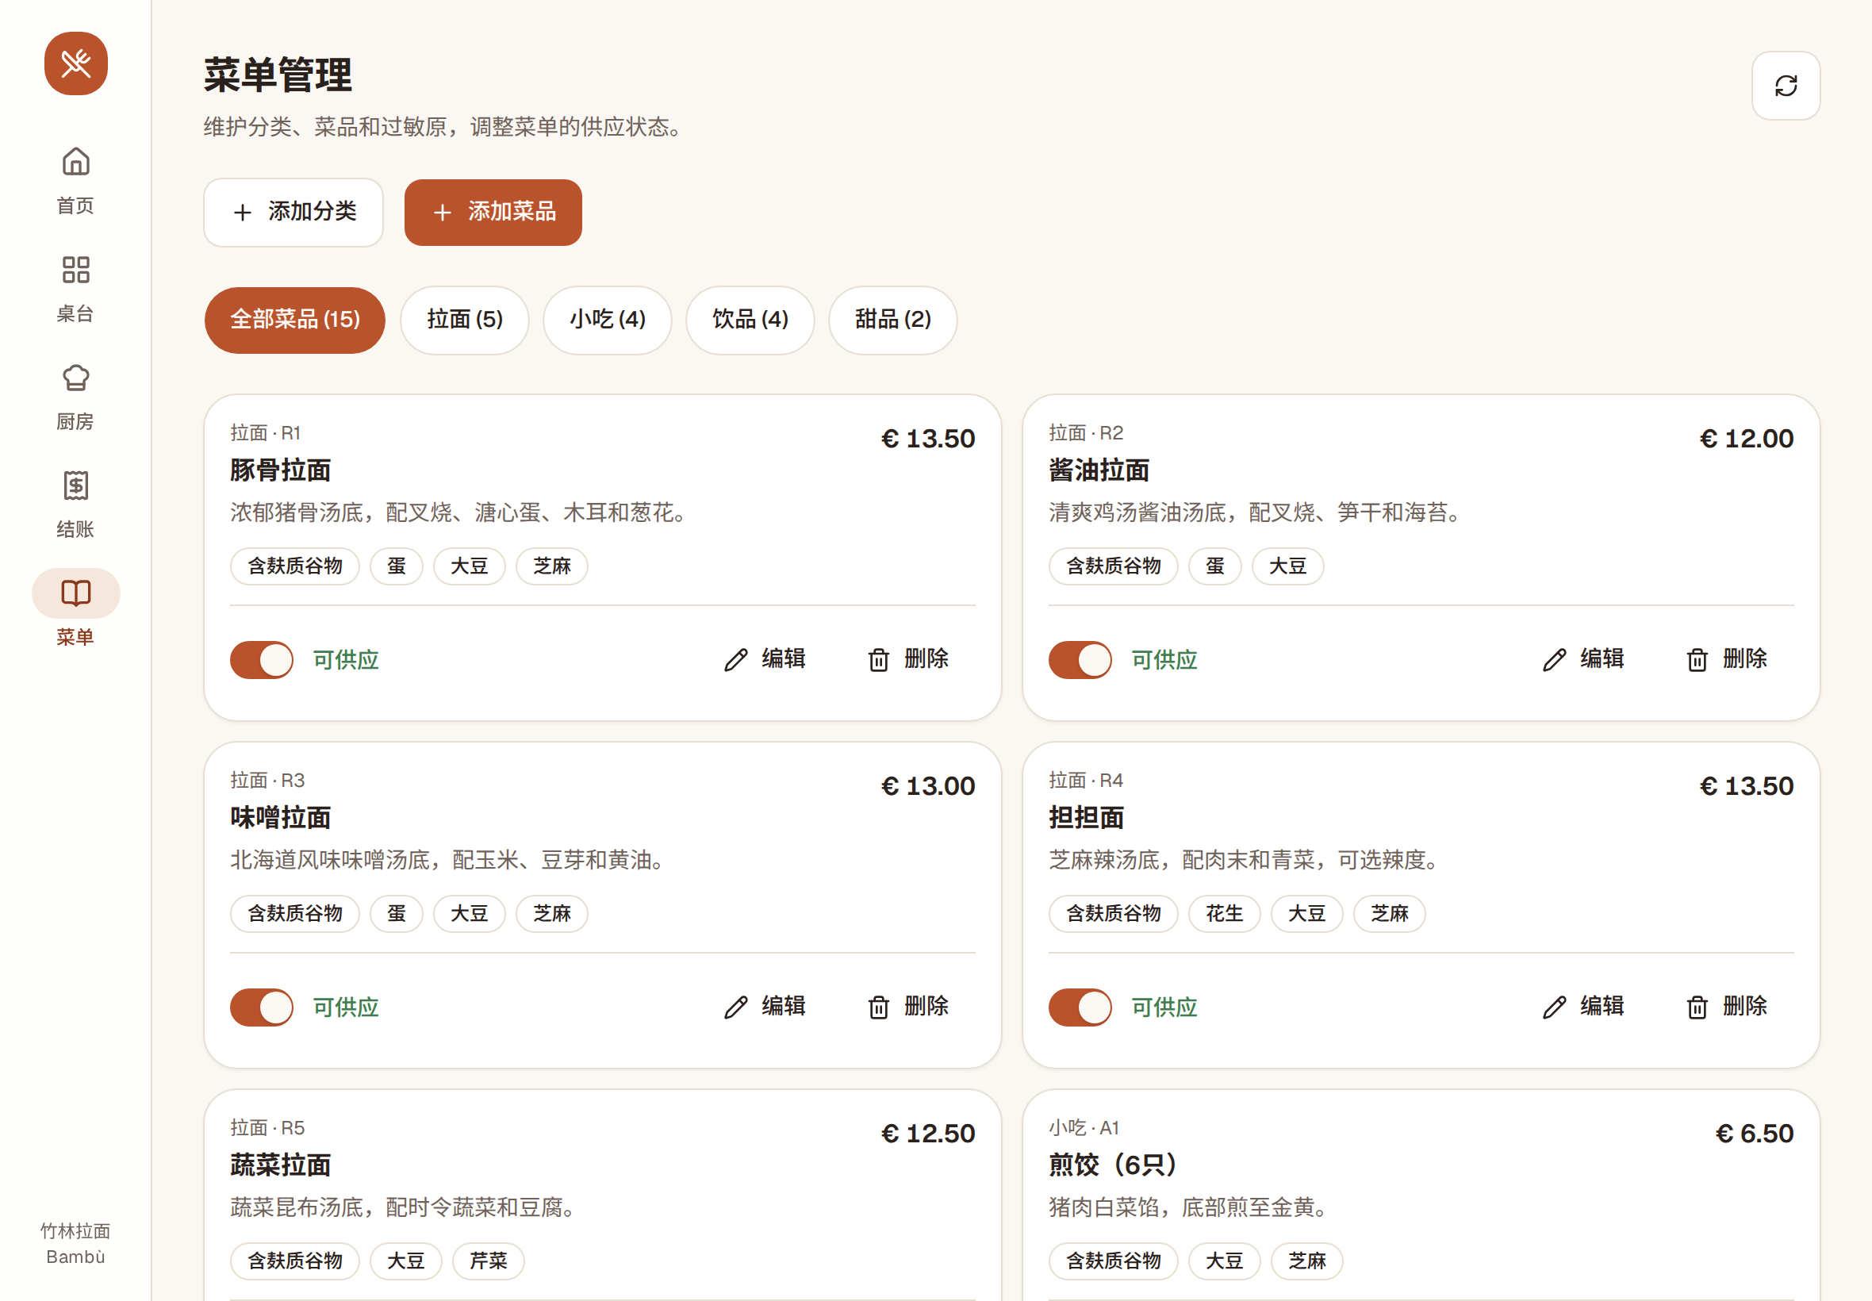Filter by 小吃 (4) category

(x=607, y=320)
